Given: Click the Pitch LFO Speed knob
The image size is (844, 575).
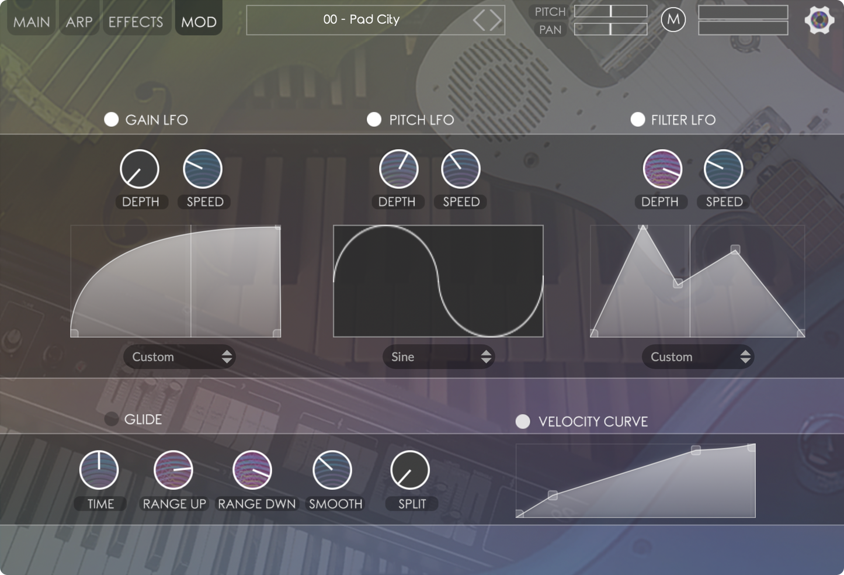Looking at the screenshot, I should [460, 169].
